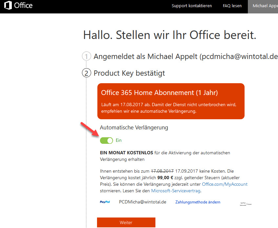Screen dimensions: 278x228
Task: Open the Office.com/MyAccount link
Action: pos(225,184)
